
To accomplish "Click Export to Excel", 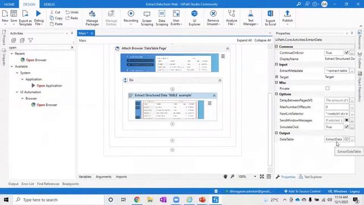I will coord(270,18).
